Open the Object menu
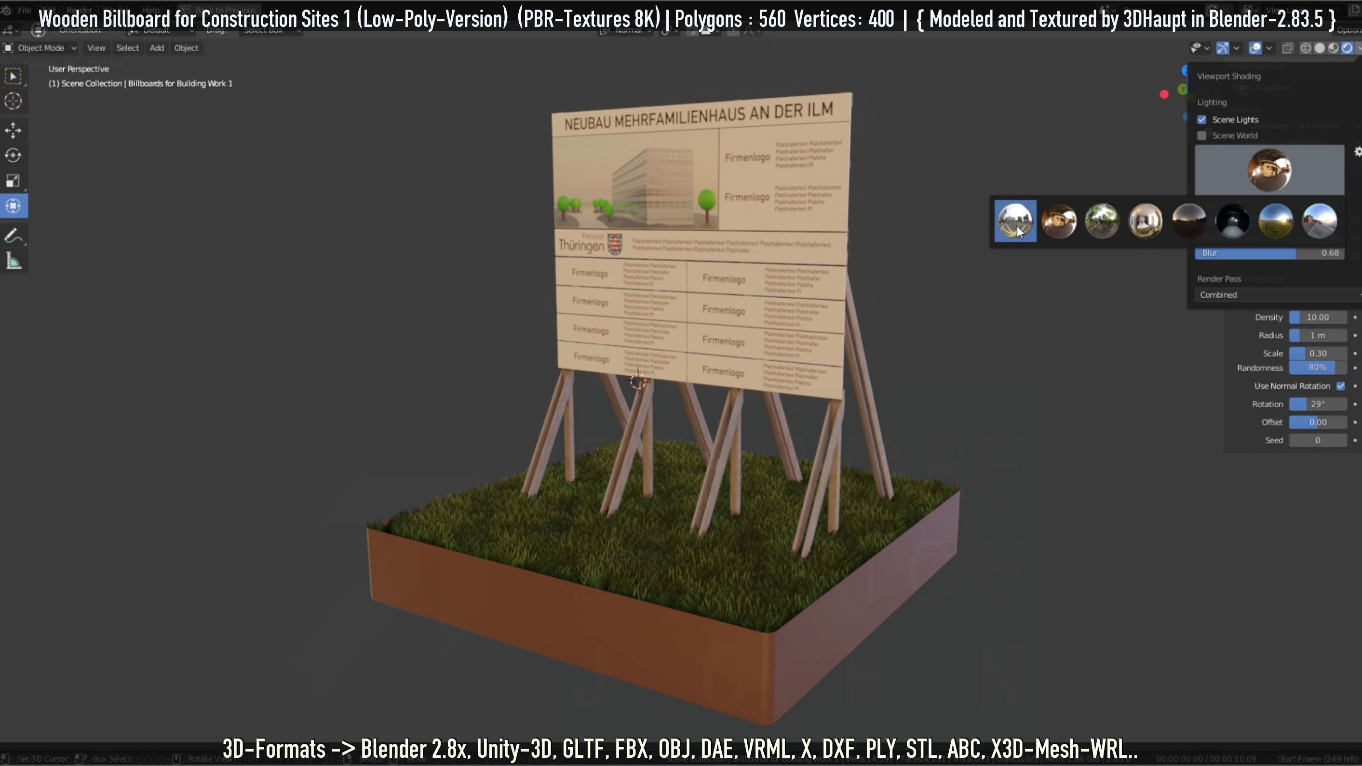 coord(186,48)
